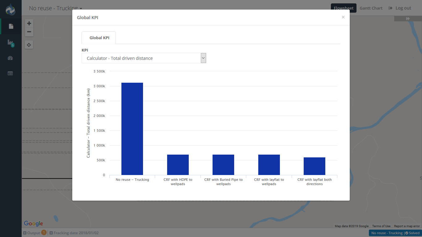
Task: Log out of the application
Action: click(x=400, y=8)
